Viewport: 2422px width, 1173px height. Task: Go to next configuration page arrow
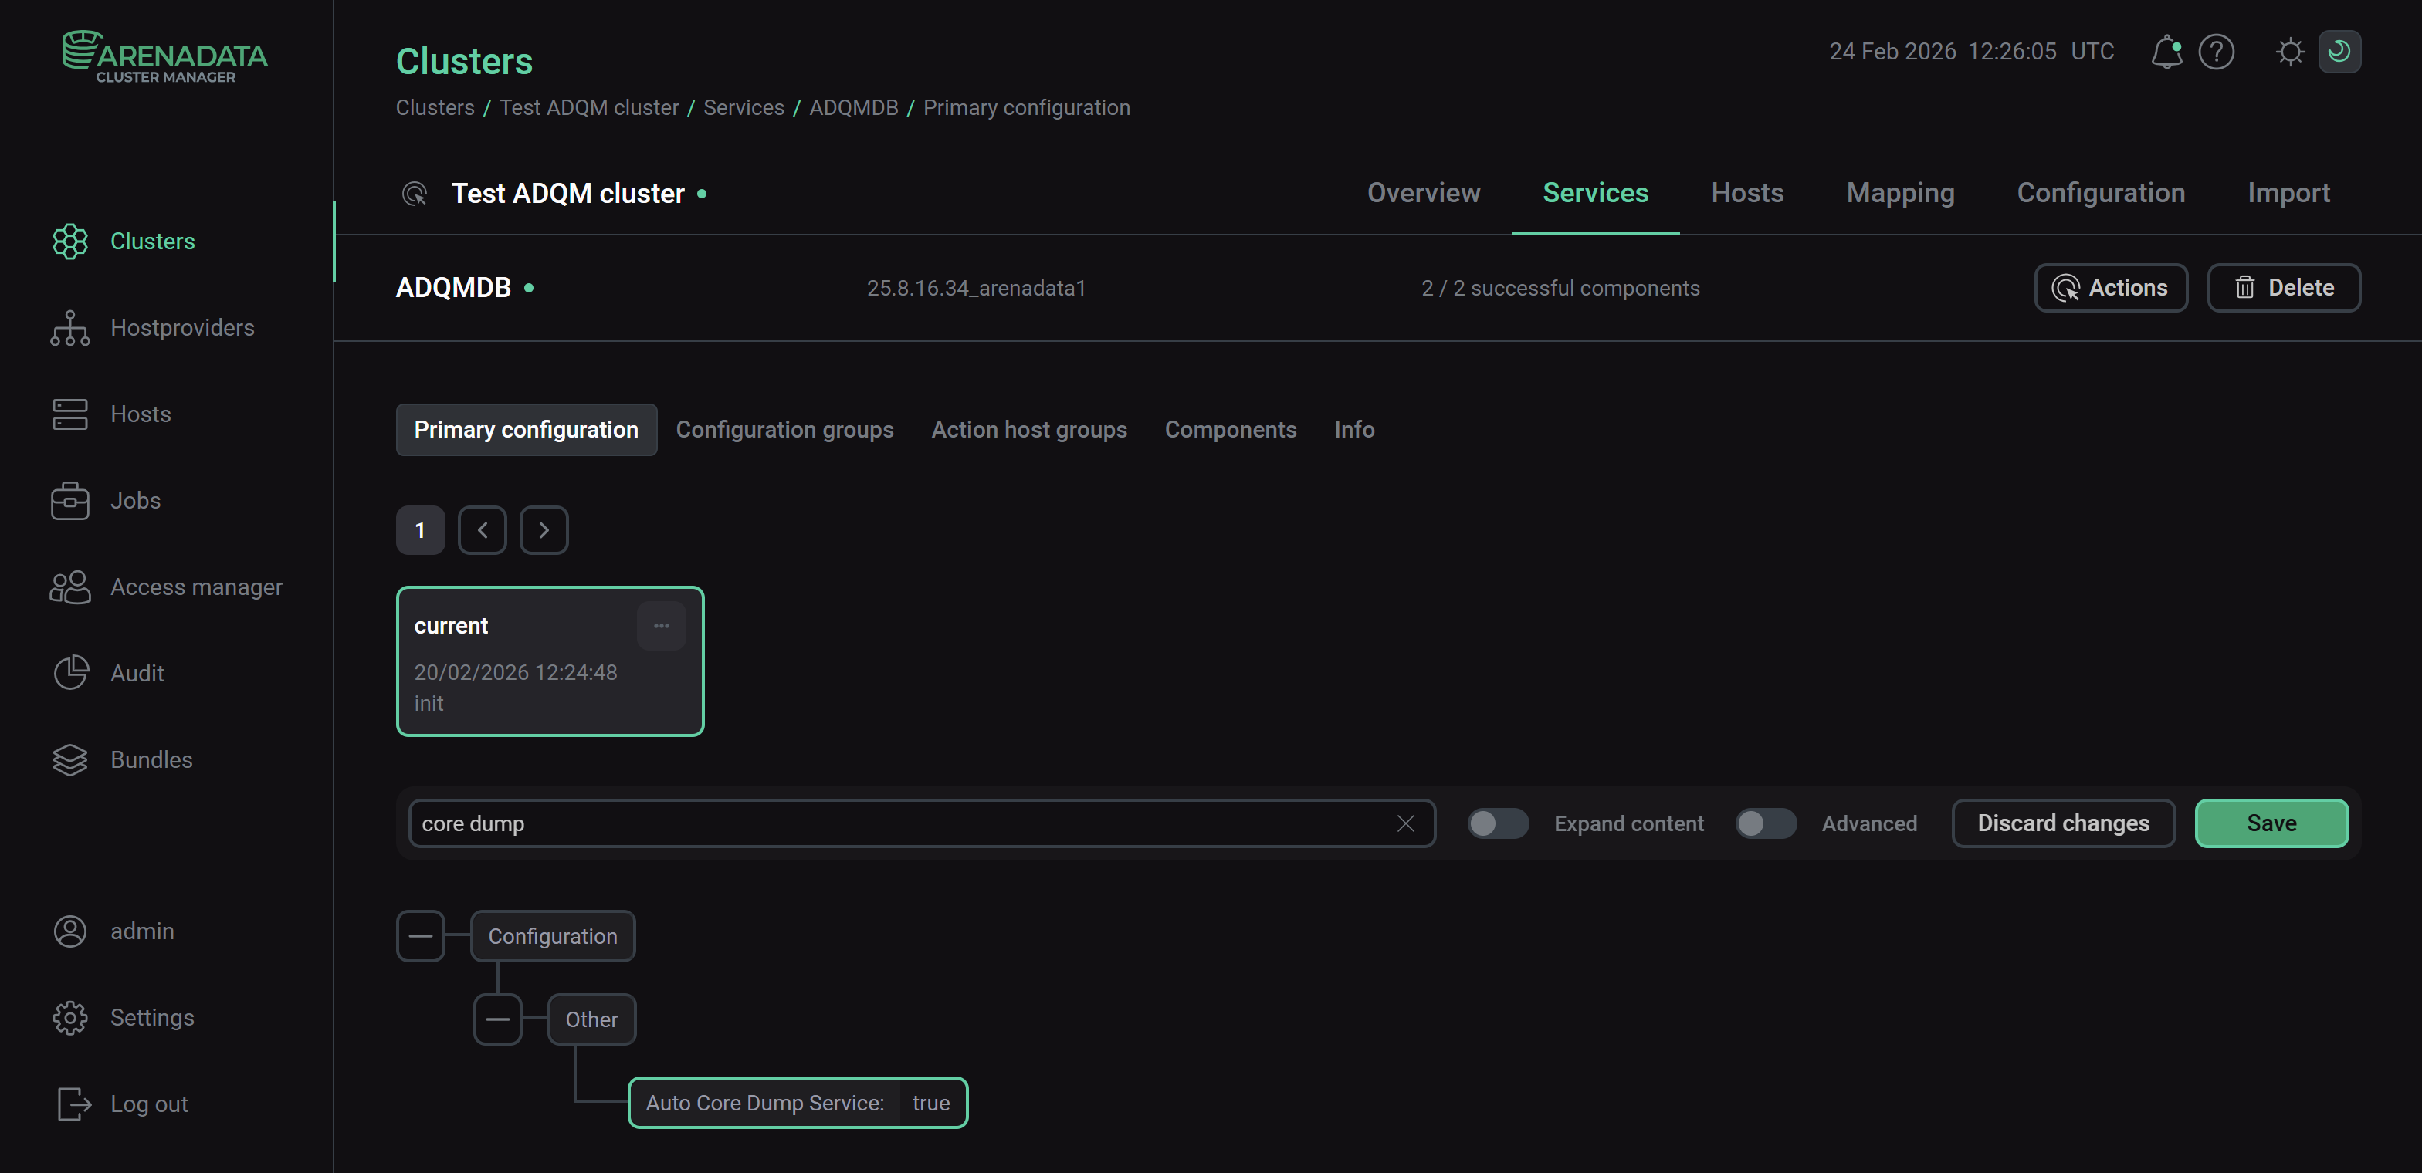[544, 530]
